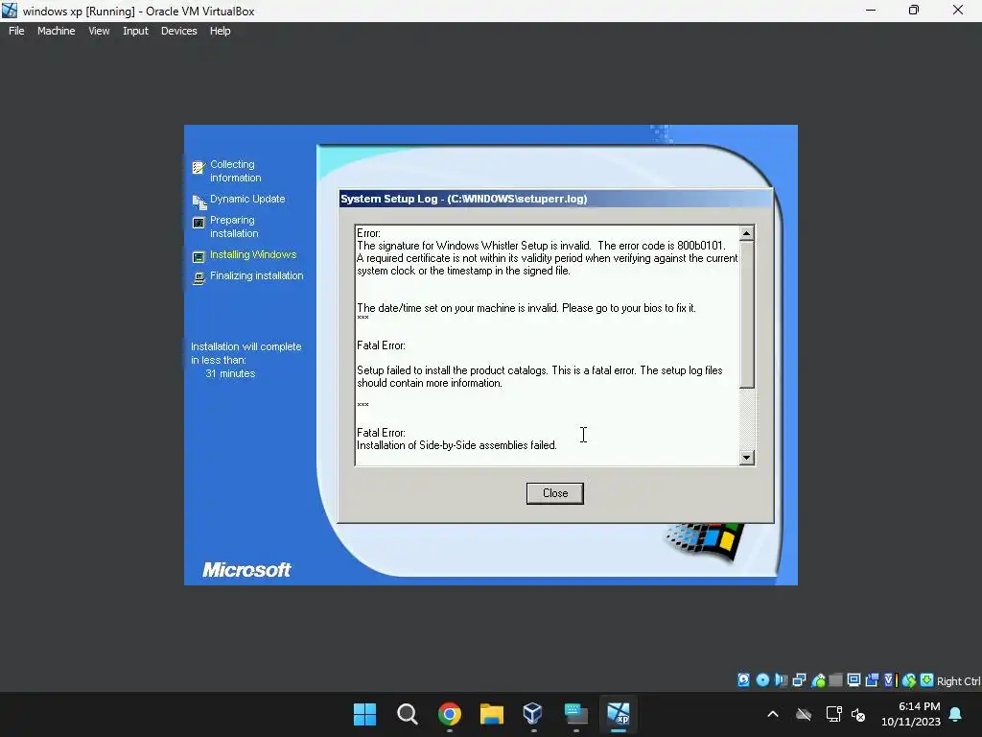Click the 'Dynamic Update' step text
Screen dimensions: 982x737
[x=247, y=199]
